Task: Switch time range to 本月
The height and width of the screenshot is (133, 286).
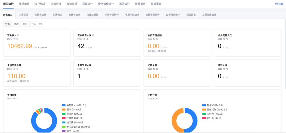Action: click(x=25, y=24)
